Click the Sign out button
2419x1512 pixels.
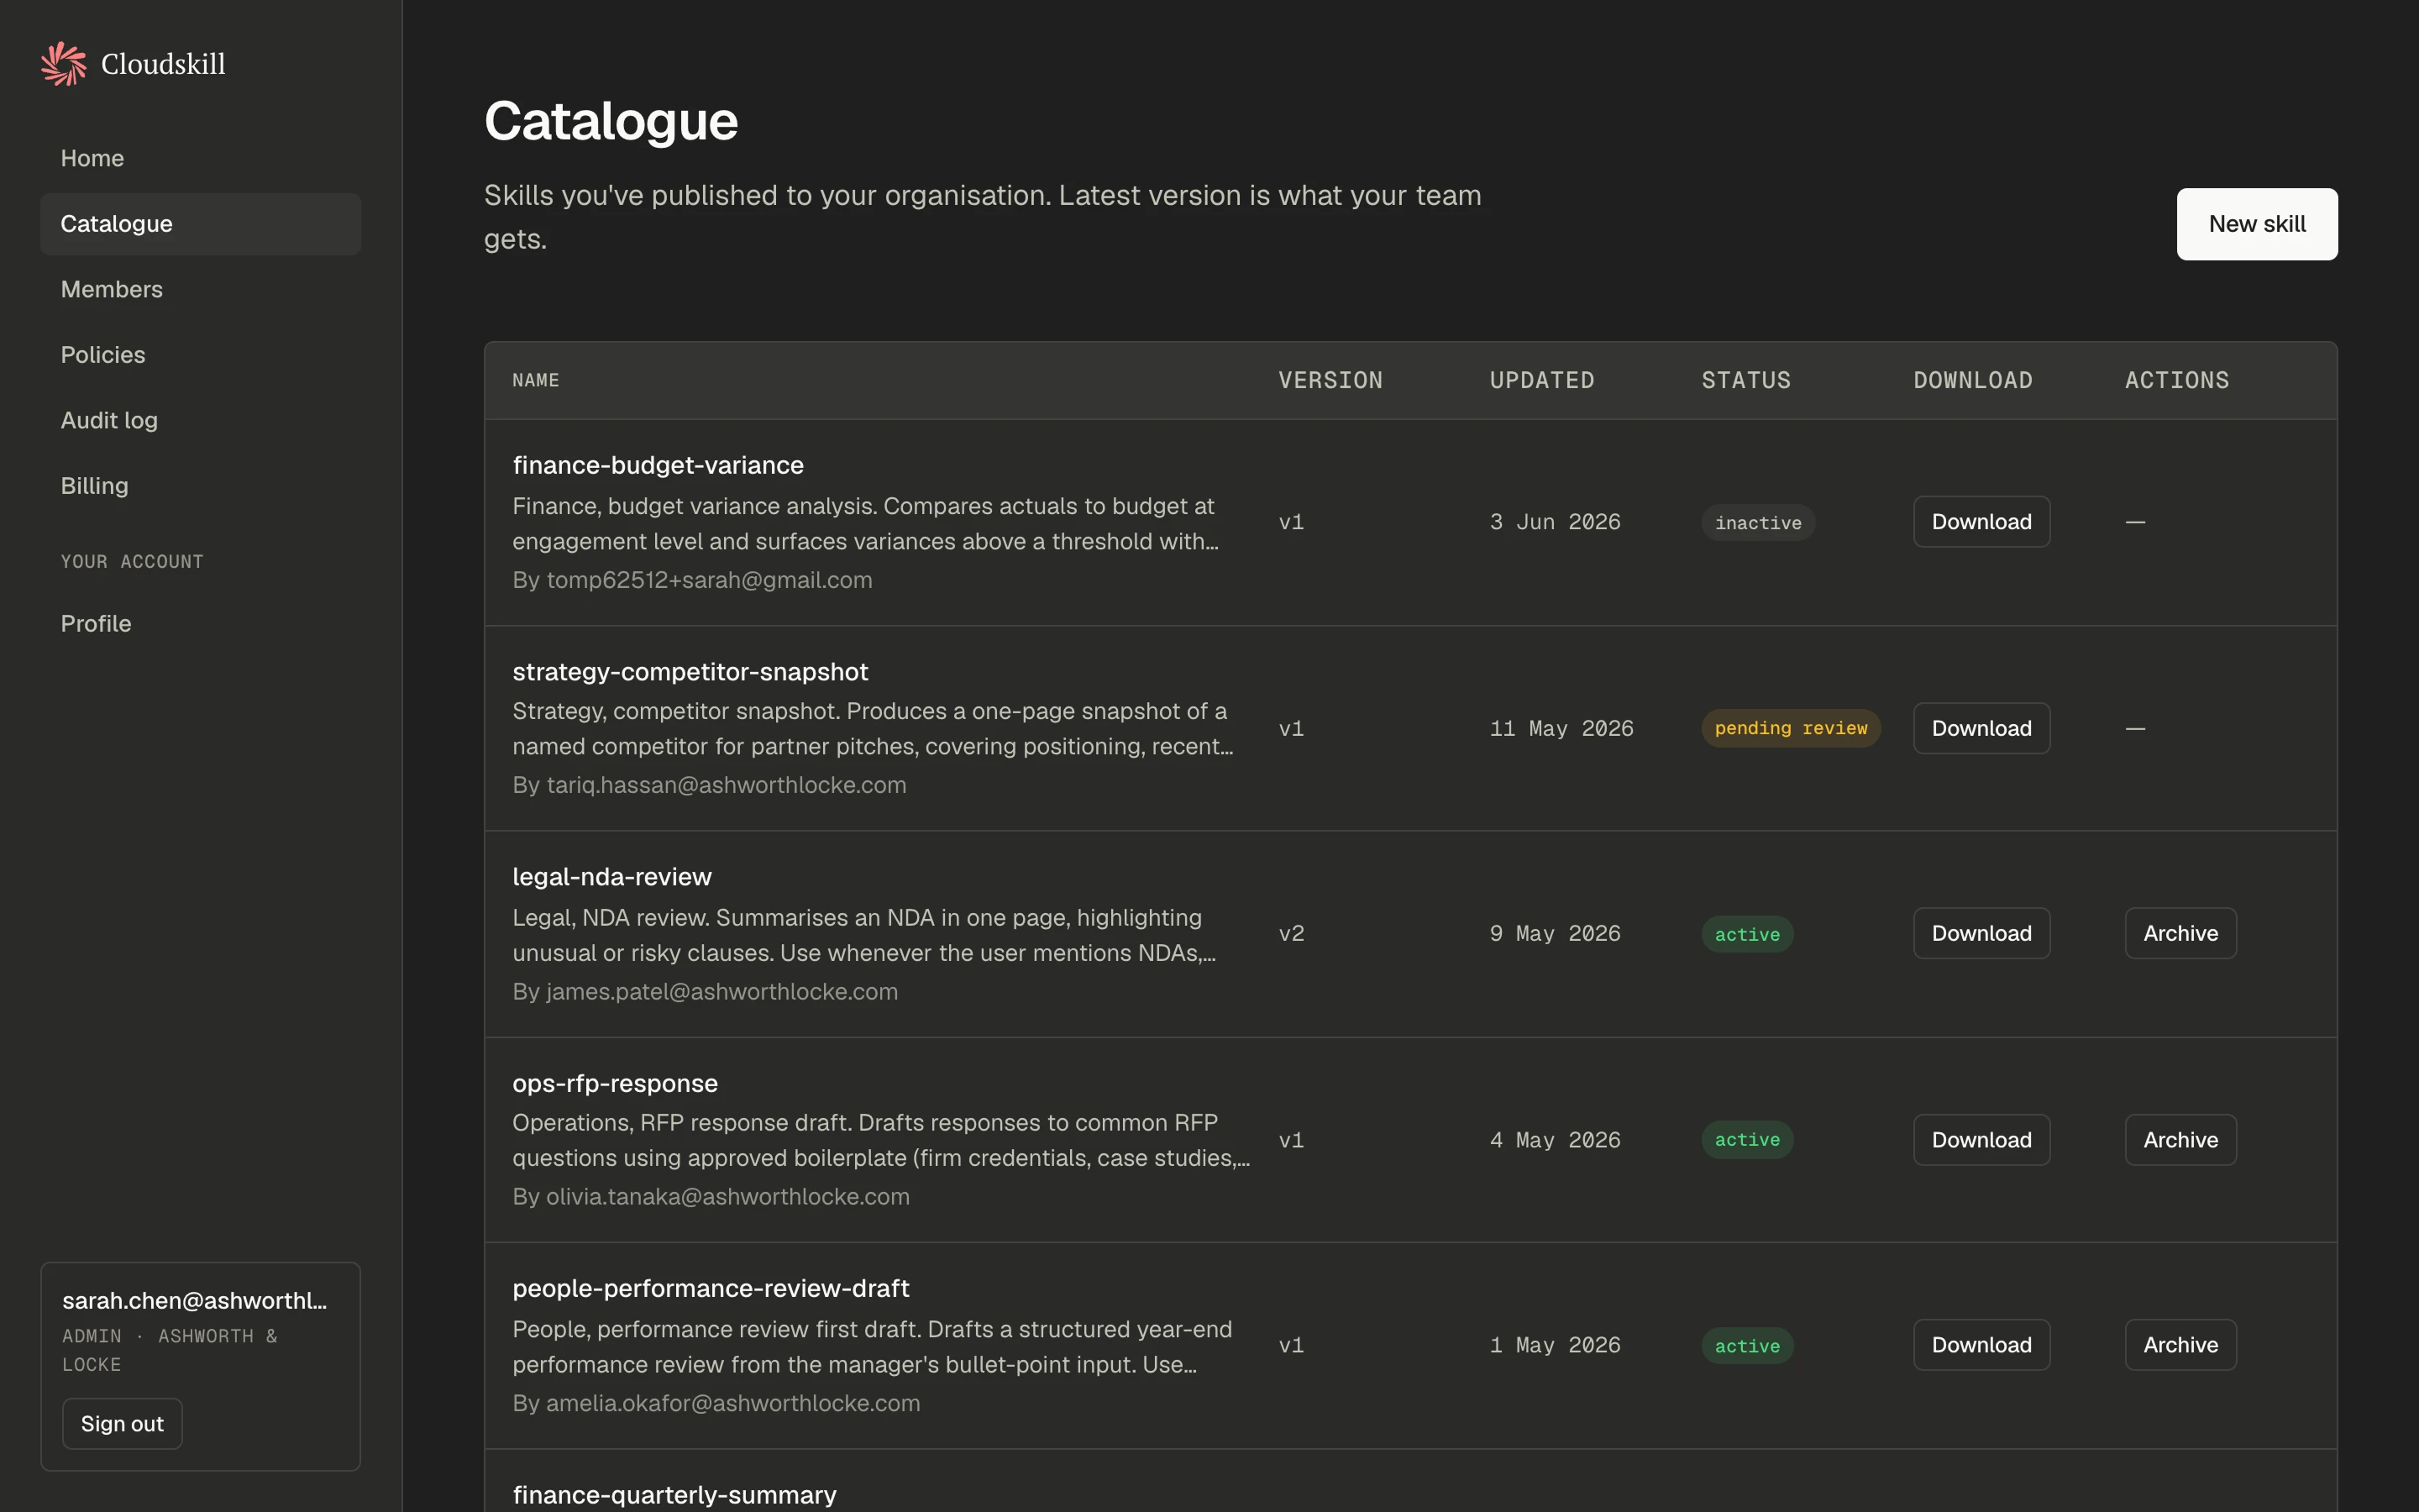click(122, 1424)
